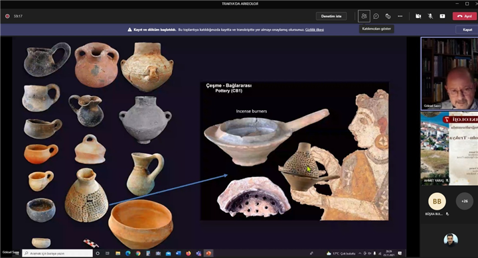Click the shared taskbar search box
This screenshot has width=478, height=258.
pos(57,253)
